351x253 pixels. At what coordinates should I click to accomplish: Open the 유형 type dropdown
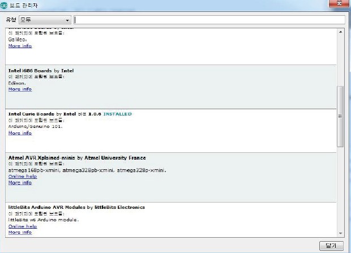tap(45, 20)
